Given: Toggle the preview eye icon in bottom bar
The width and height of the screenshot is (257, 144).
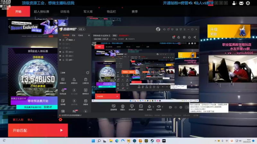Looking at the screenshot, I should (176, 107).
